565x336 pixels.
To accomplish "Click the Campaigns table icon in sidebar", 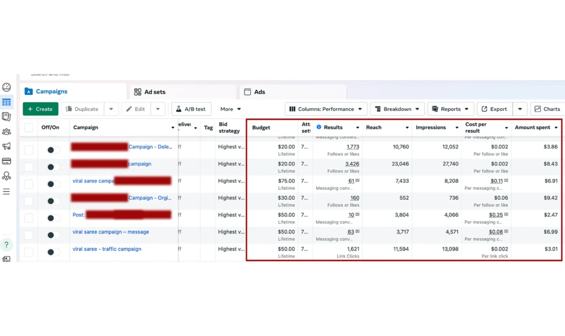I will click(x=7, y=102).
